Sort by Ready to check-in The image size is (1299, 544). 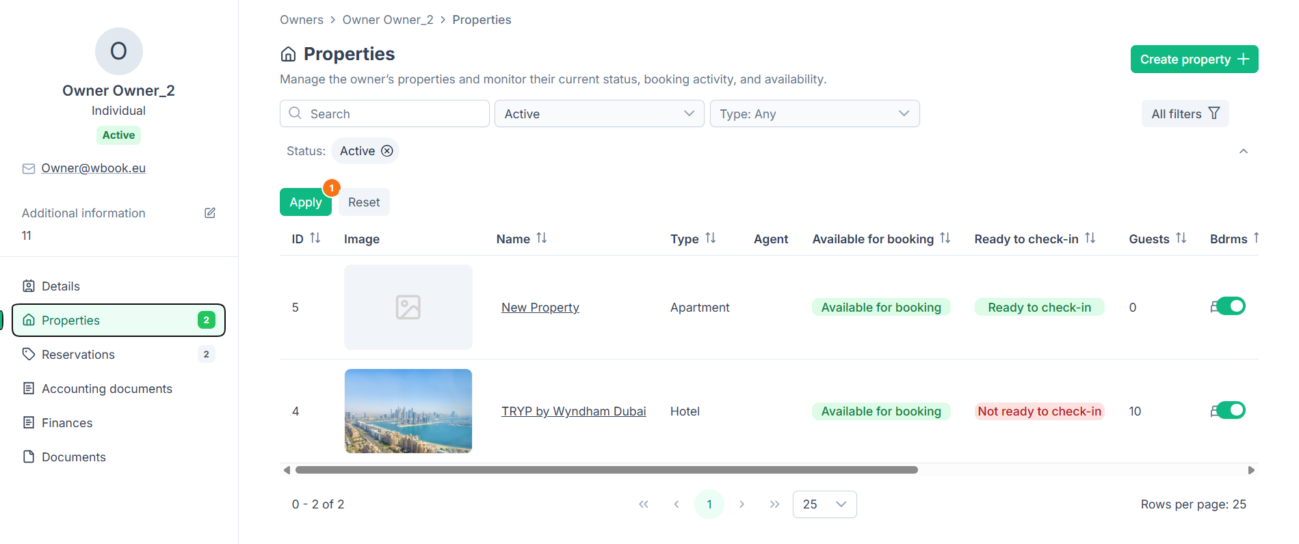[1090, 239]
